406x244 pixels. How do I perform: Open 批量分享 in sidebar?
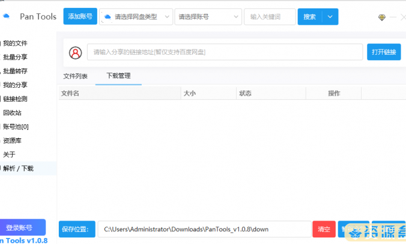click(15, 57)
